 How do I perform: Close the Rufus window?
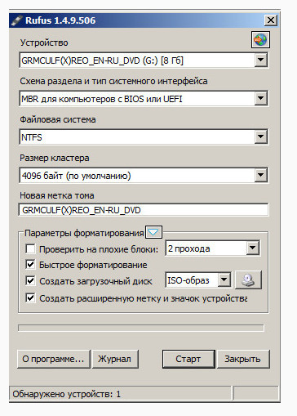[271, 20]
